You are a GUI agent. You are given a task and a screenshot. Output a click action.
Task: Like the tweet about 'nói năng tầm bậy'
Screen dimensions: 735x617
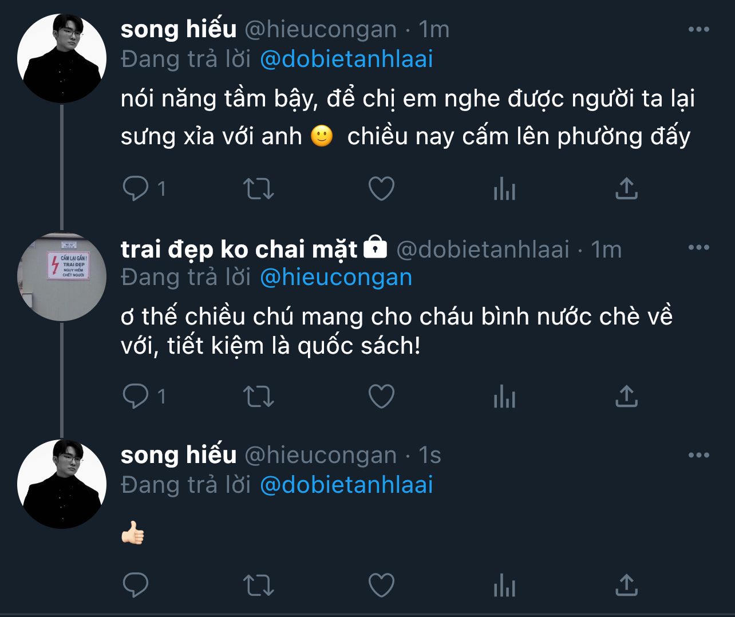(381, 188)
